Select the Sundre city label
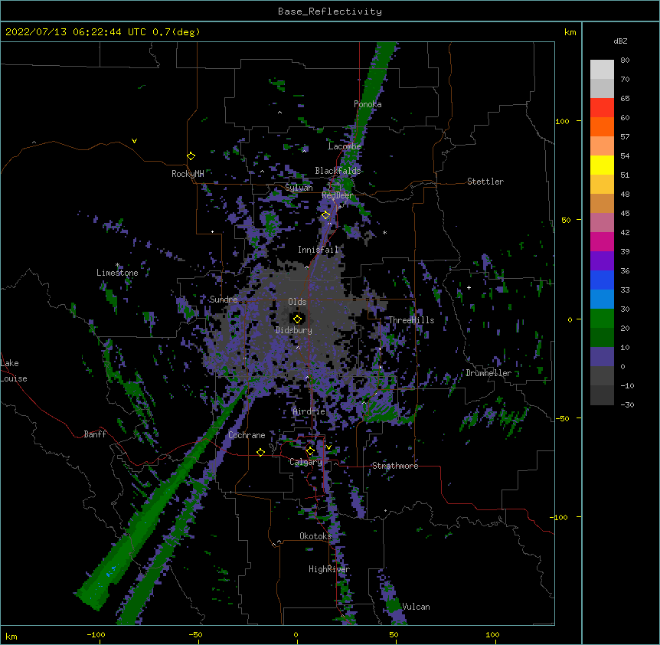Viewport: 660px width, 645px height. [x=224, y=300]
